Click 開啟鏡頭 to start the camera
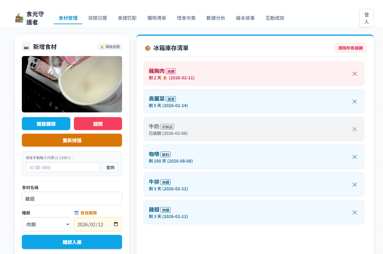Screen dimensions: 383x254 coord(46,124)
